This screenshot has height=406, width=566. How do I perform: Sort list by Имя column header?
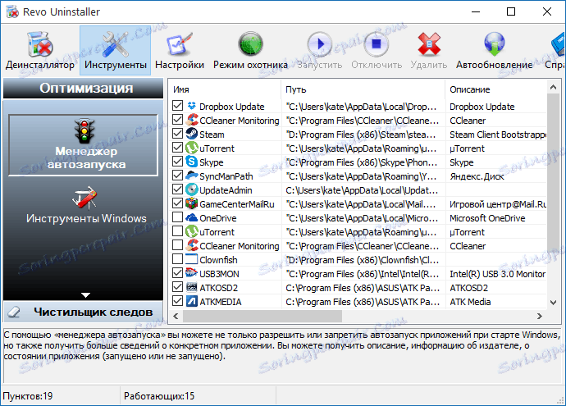click(x=225, y=89)
